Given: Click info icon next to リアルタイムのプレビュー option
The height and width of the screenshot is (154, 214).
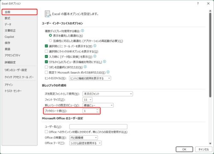Looking at the screenshot, I should [x=104, y=62].
